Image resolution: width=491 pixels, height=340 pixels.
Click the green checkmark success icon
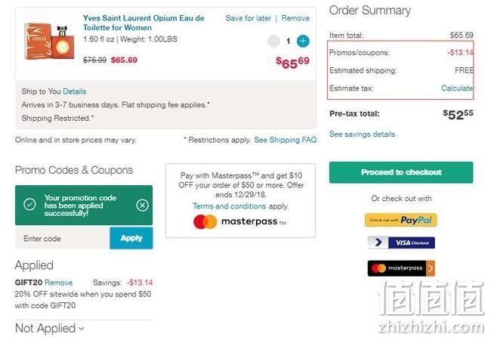(29, 205)
